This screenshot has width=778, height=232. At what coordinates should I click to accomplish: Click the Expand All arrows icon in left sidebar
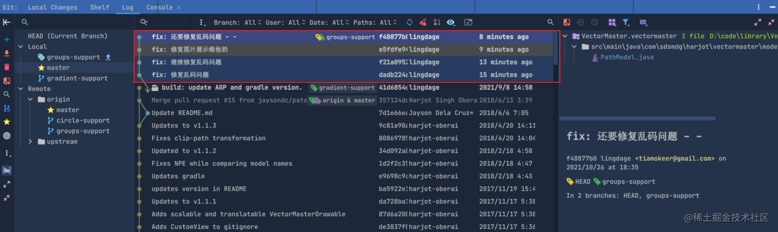(x=6, y=184)
